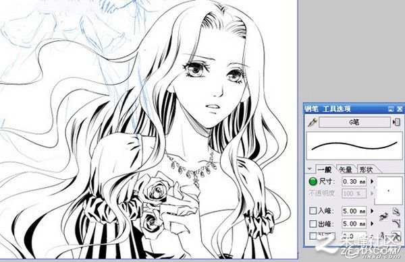
Task: Click the brush tip size preview box
Action: pos(389,191)
